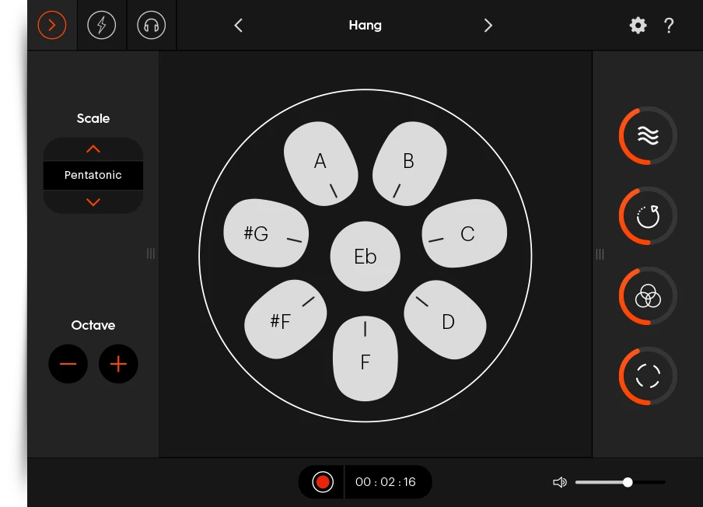Tap the center Eb note pad
Viewport: 703px width, 507px height.
[365, 257]
